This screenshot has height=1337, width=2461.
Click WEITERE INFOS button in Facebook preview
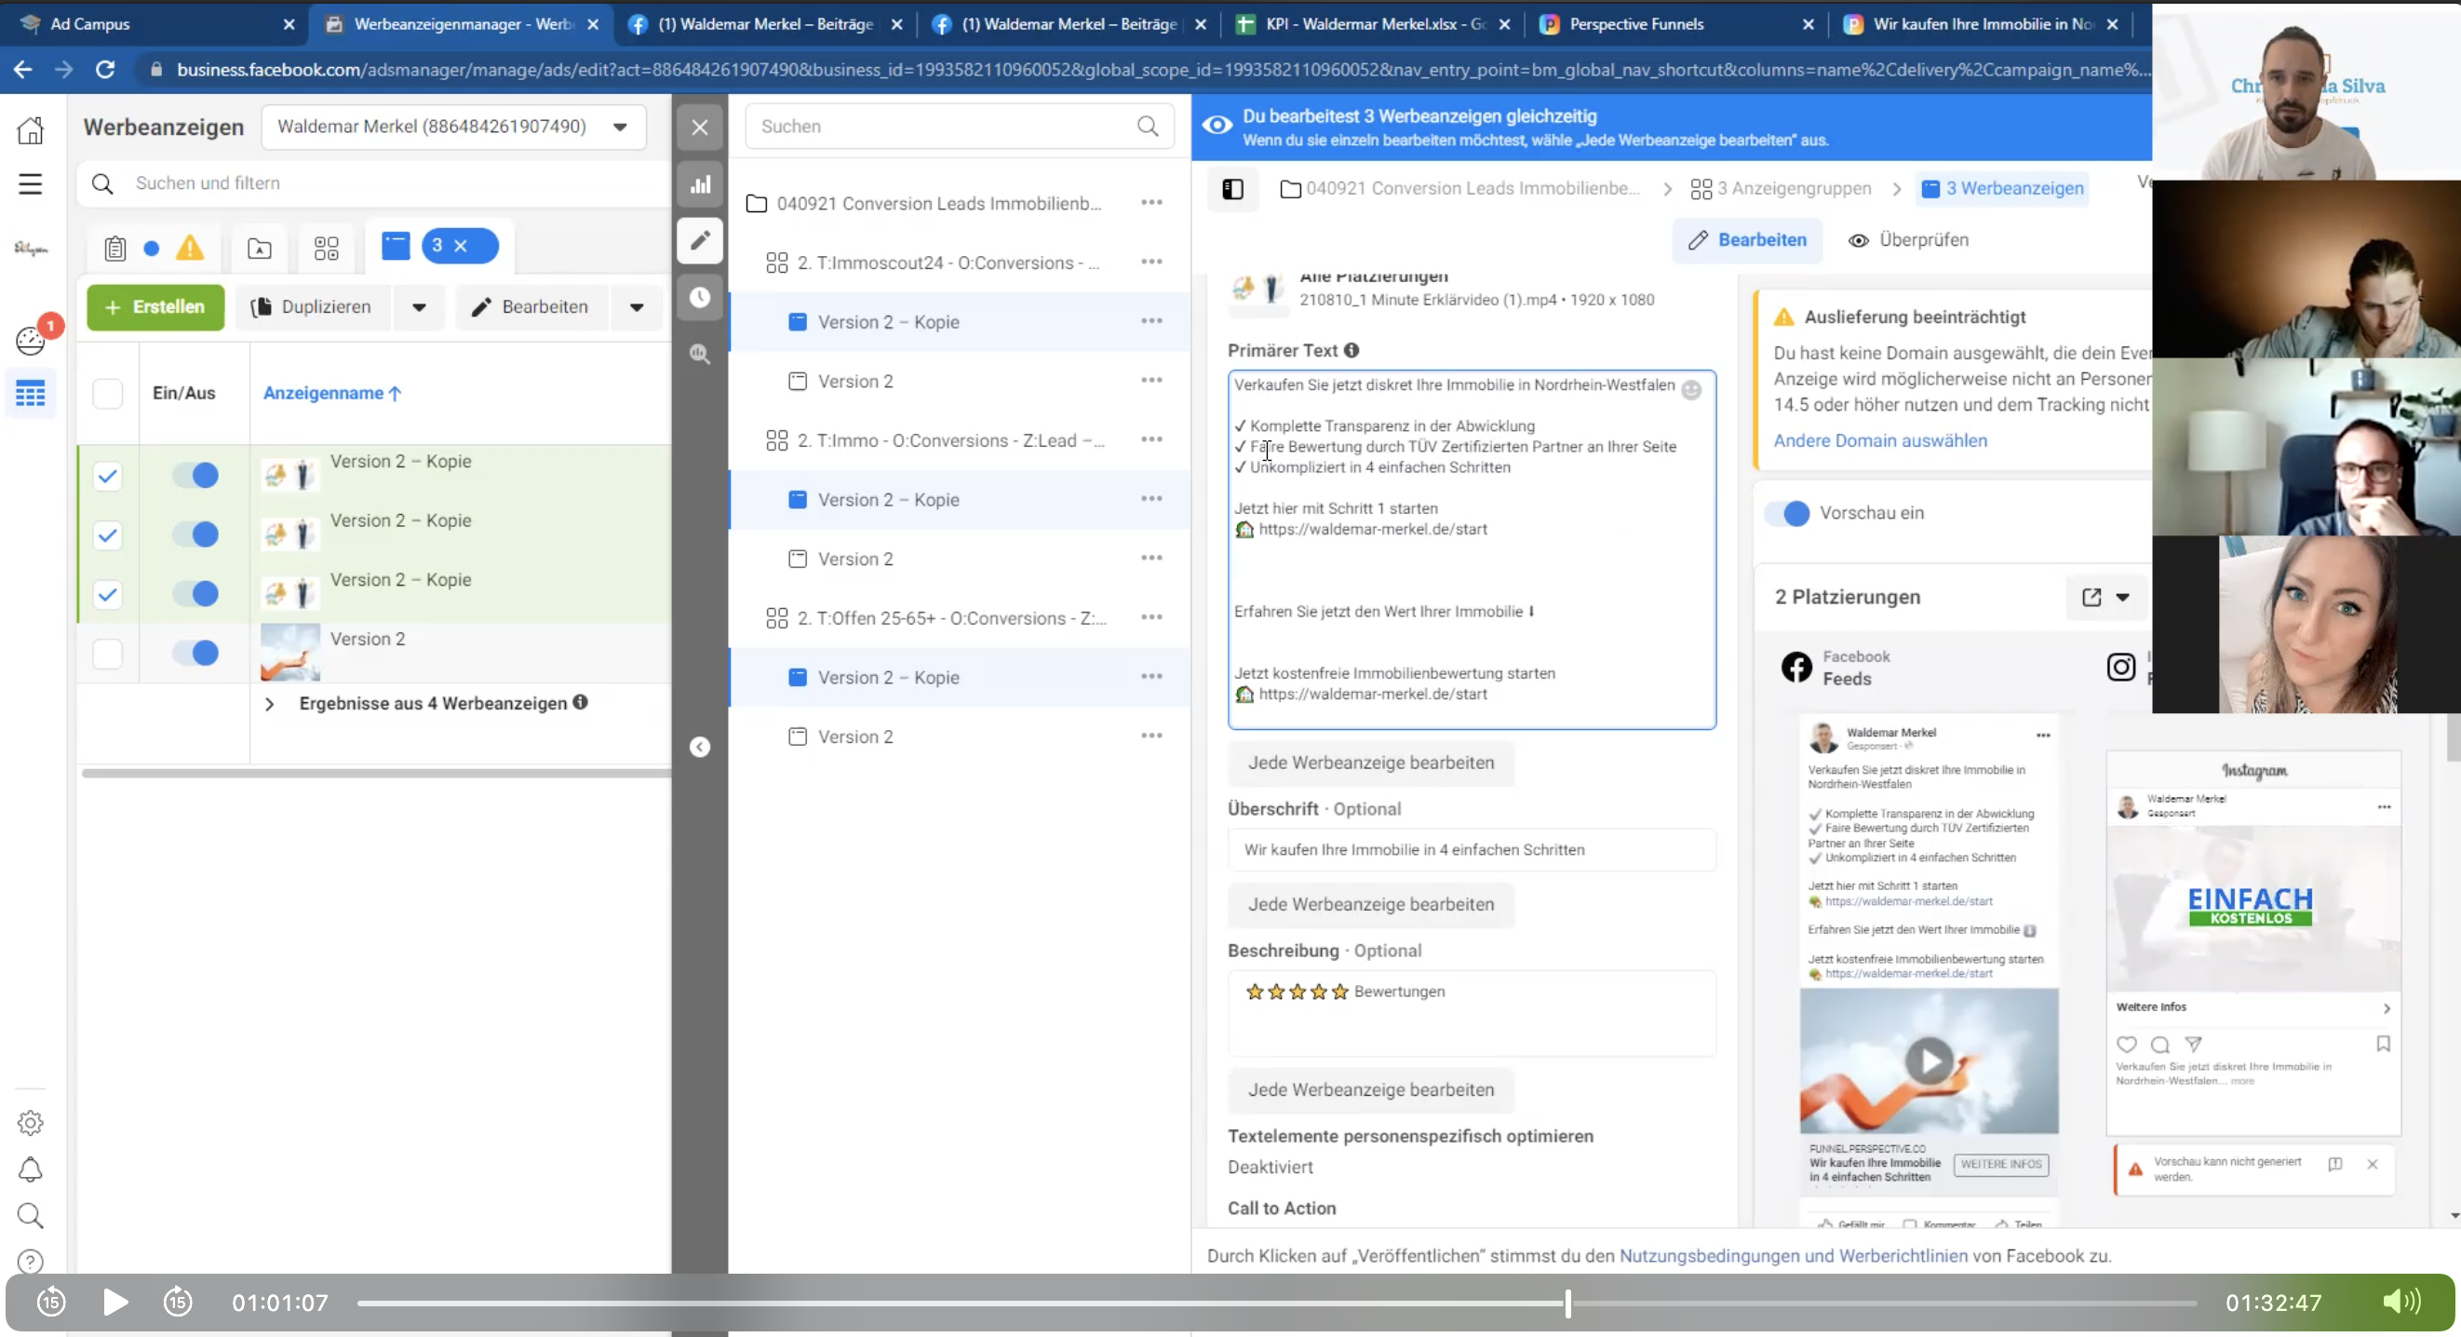[2000, 1164]
